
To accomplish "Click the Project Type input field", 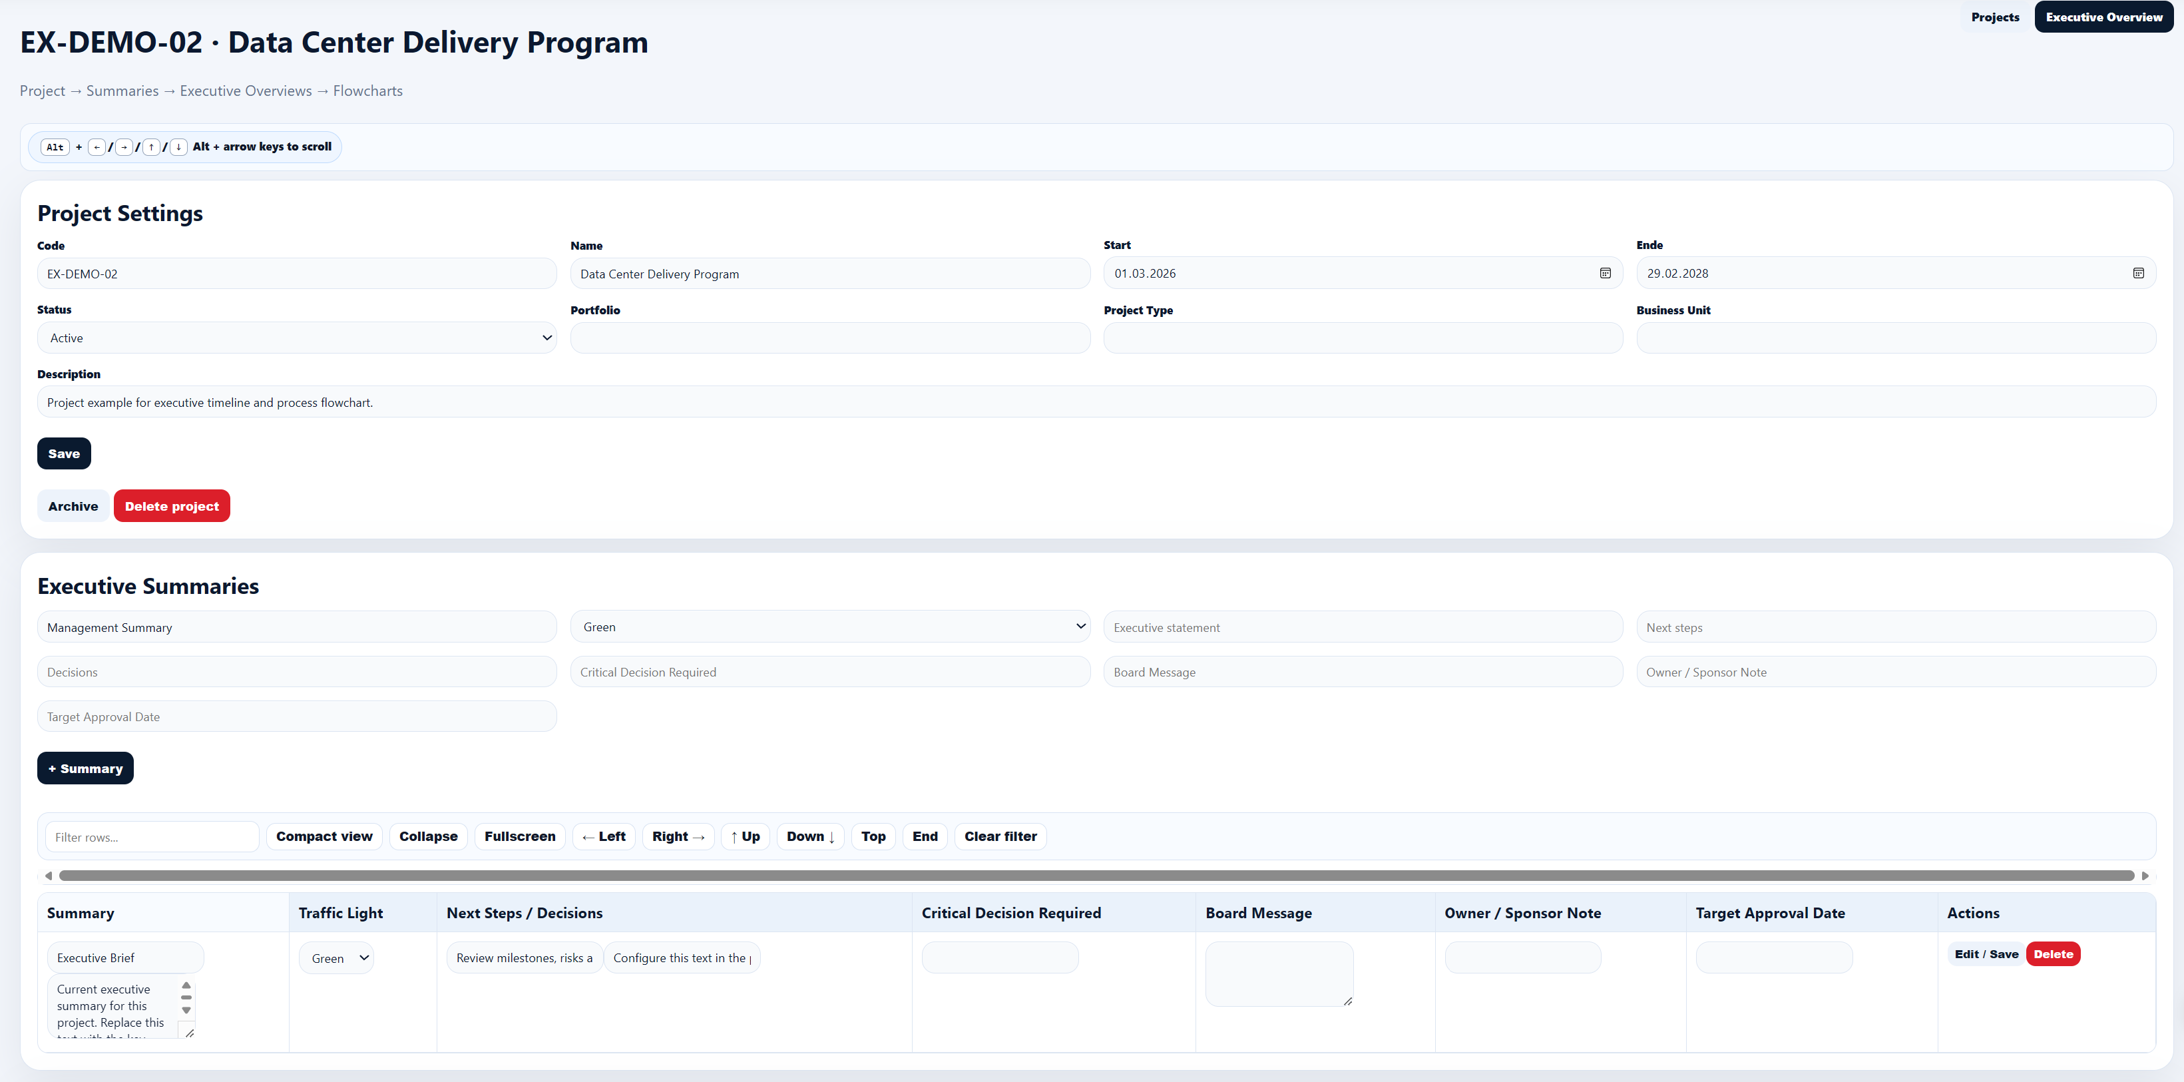I will pyautogui.click(x=1363, y=338).
